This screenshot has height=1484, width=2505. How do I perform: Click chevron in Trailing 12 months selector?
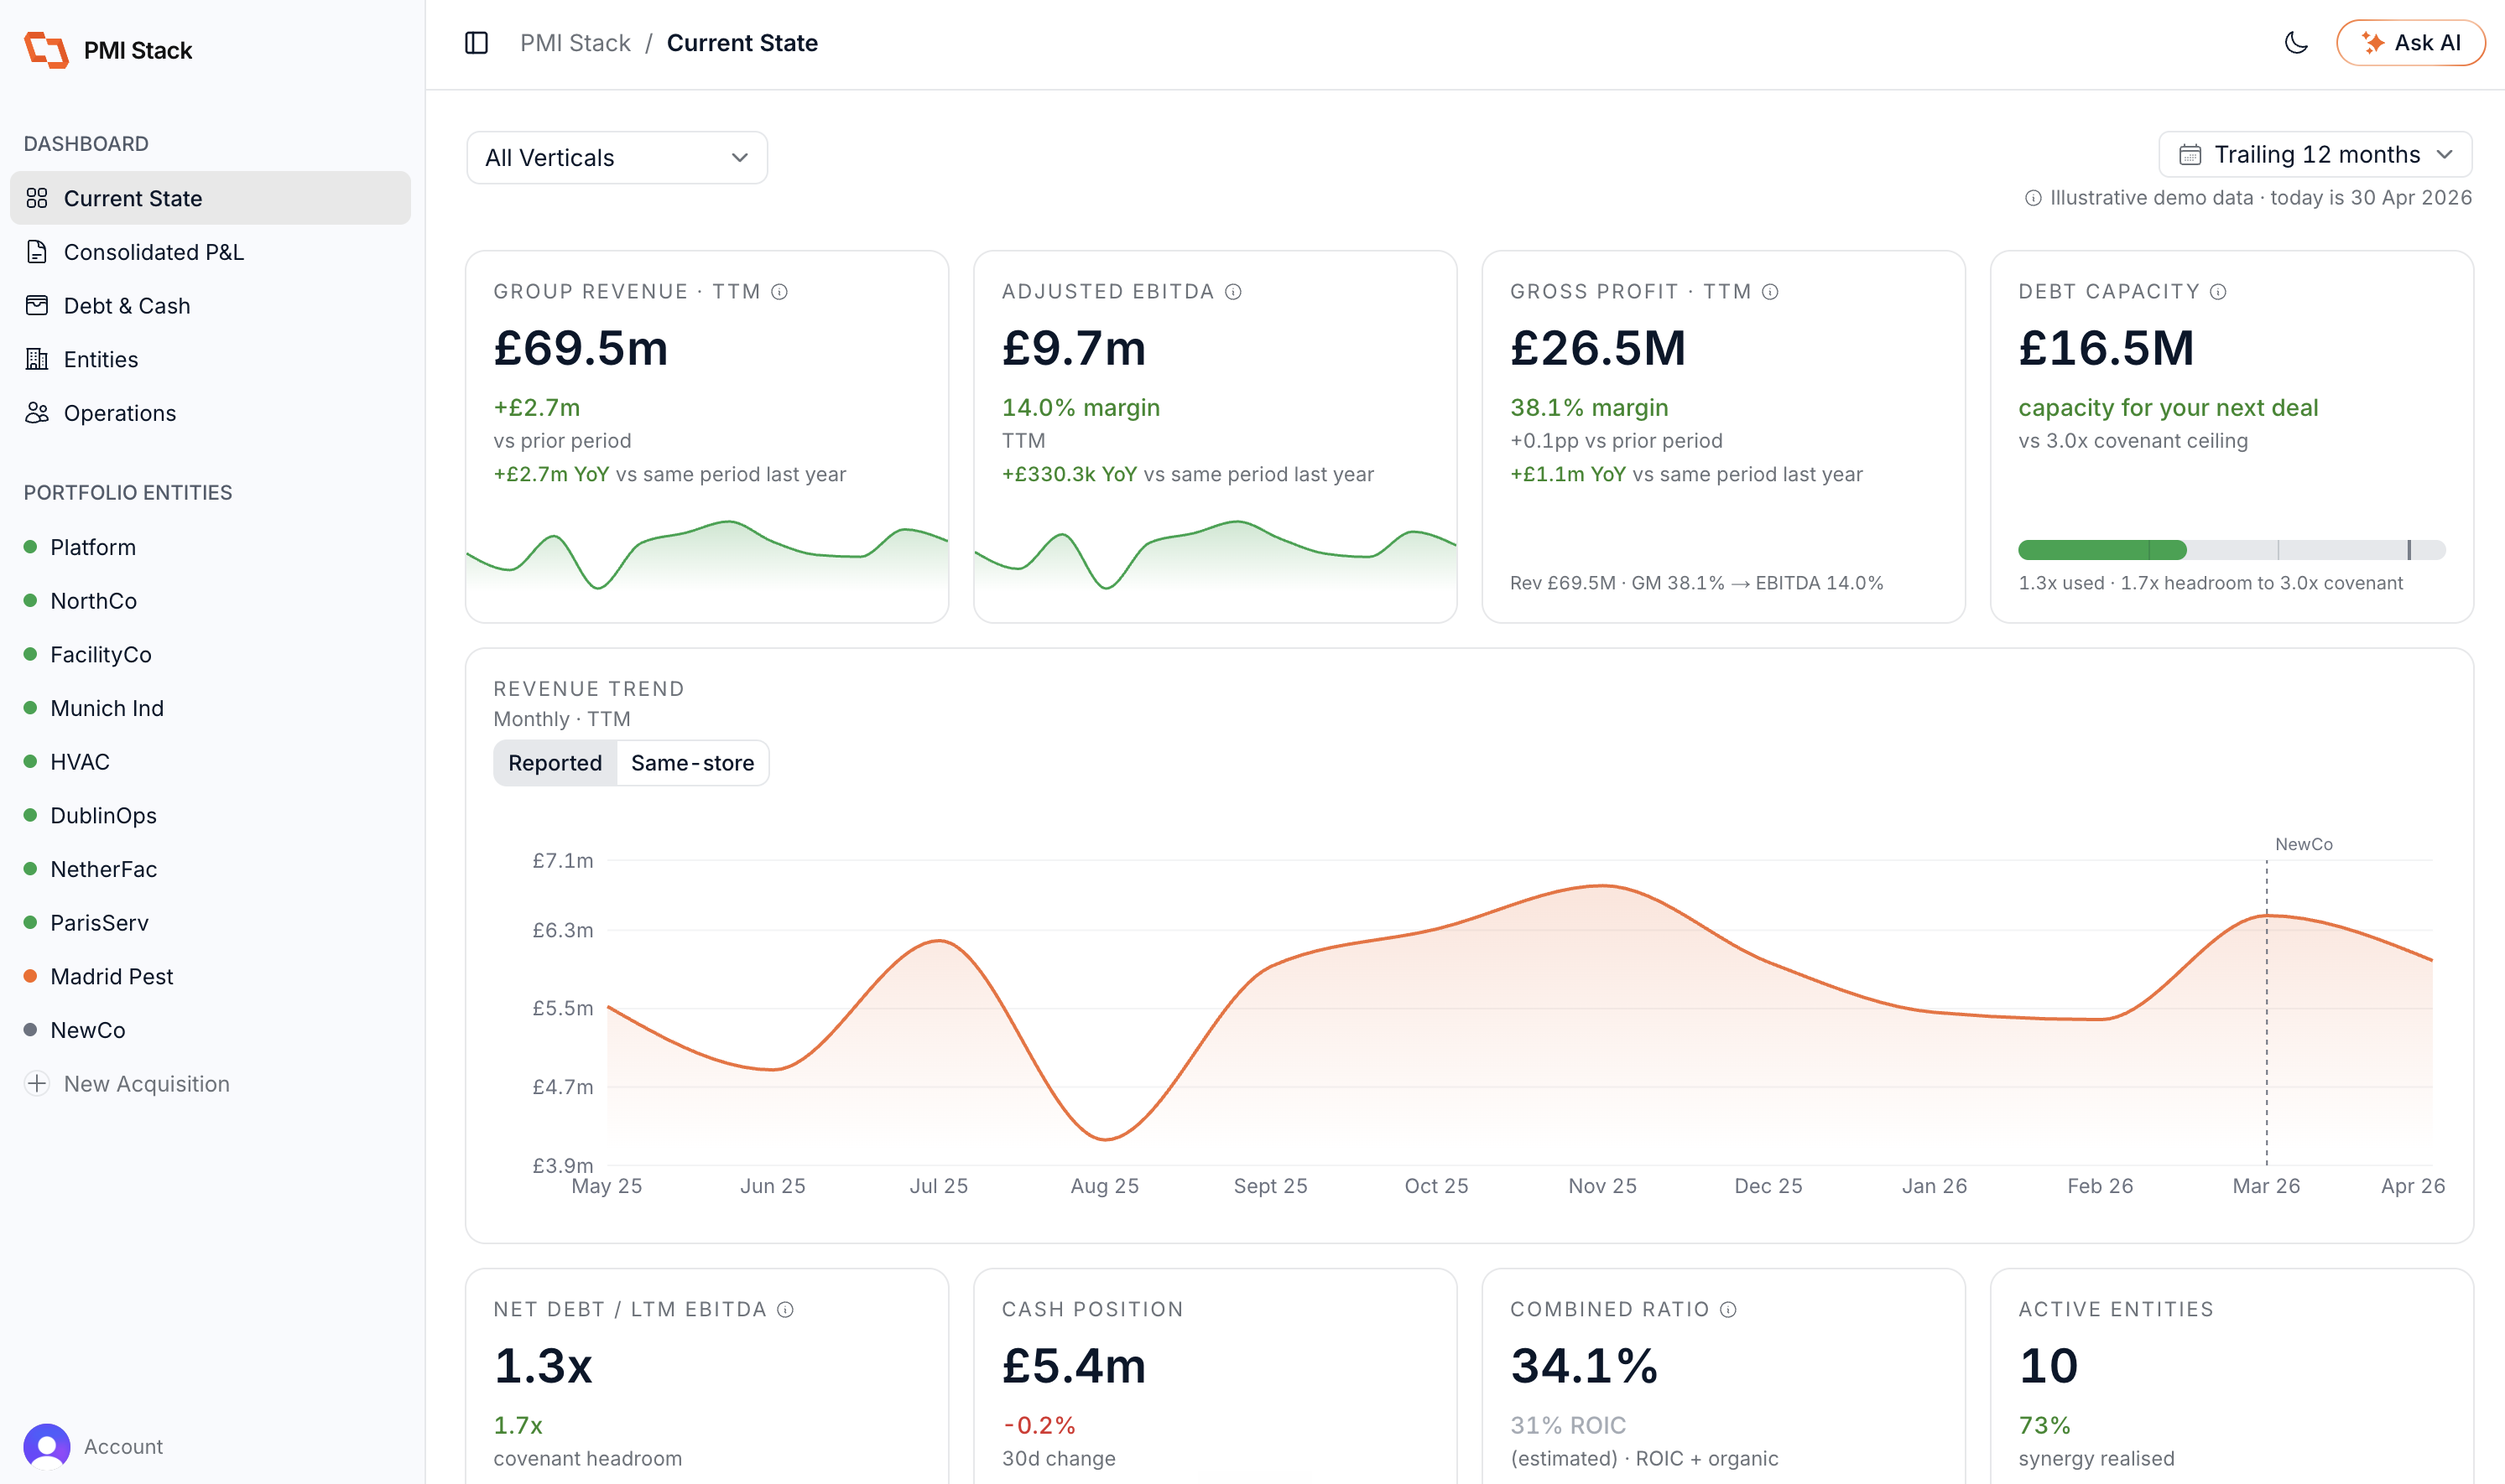coord(2445,154)
